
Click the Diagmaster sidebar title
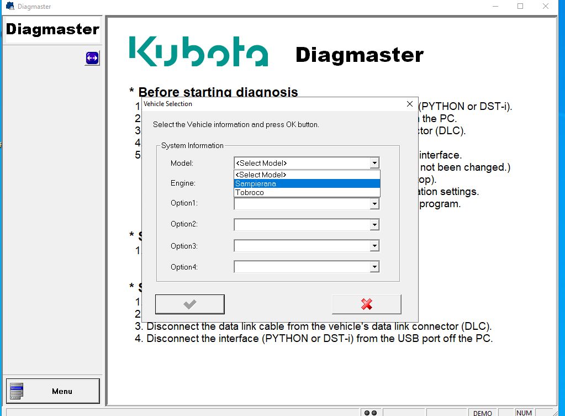(52, 29)
